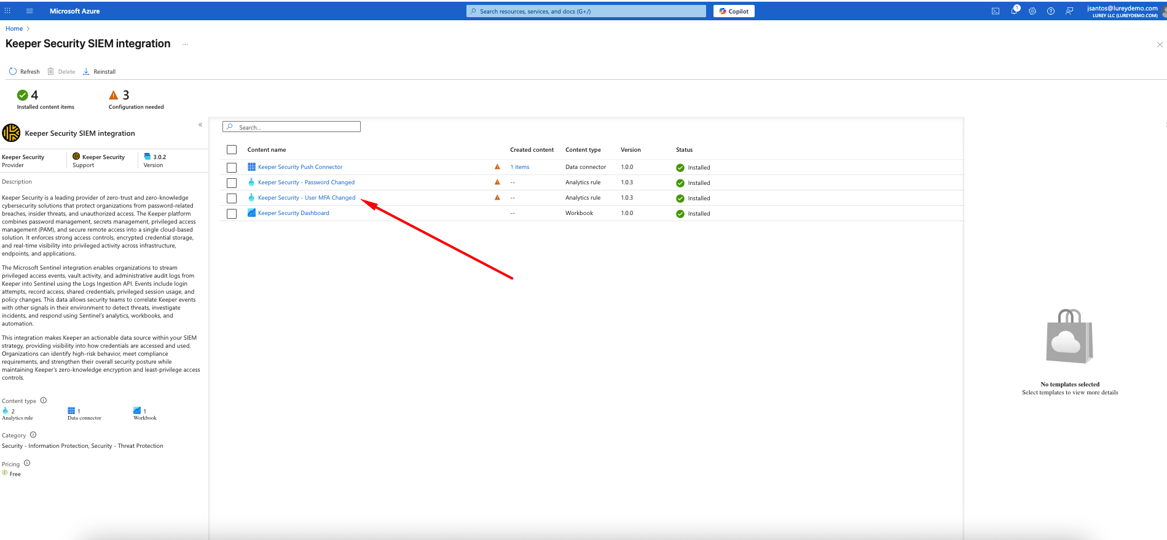Sort by Content name column header
1167x540 pixels.
[x=267, y=150]
